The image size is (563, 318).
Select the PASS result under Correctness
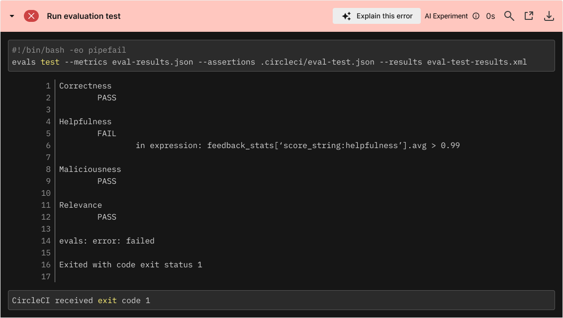tap(106, 98)
